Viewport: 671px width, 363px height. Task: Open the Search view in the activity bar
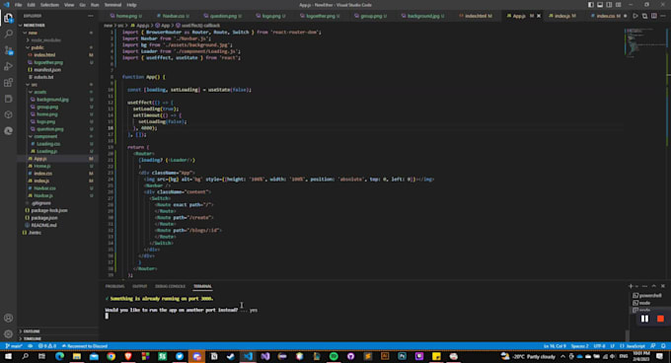coord(8,34)
